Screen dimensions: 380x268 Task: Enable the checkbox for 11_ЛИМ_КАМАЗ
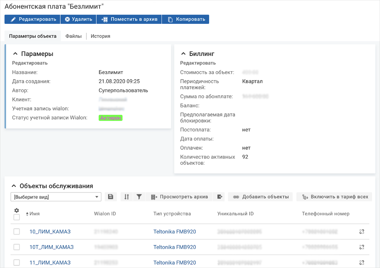[x=16, y=262]
